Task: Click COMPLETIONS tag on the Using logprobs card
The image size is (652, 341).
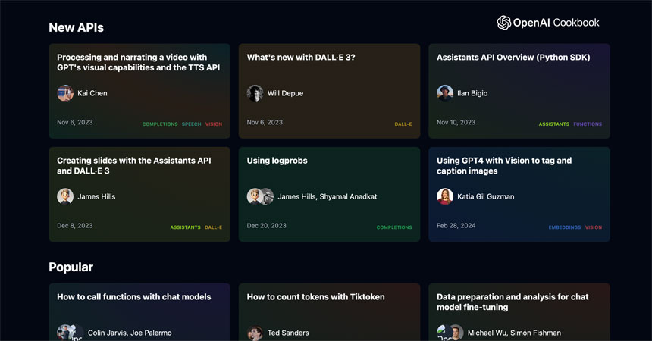Action: point(394,227)
